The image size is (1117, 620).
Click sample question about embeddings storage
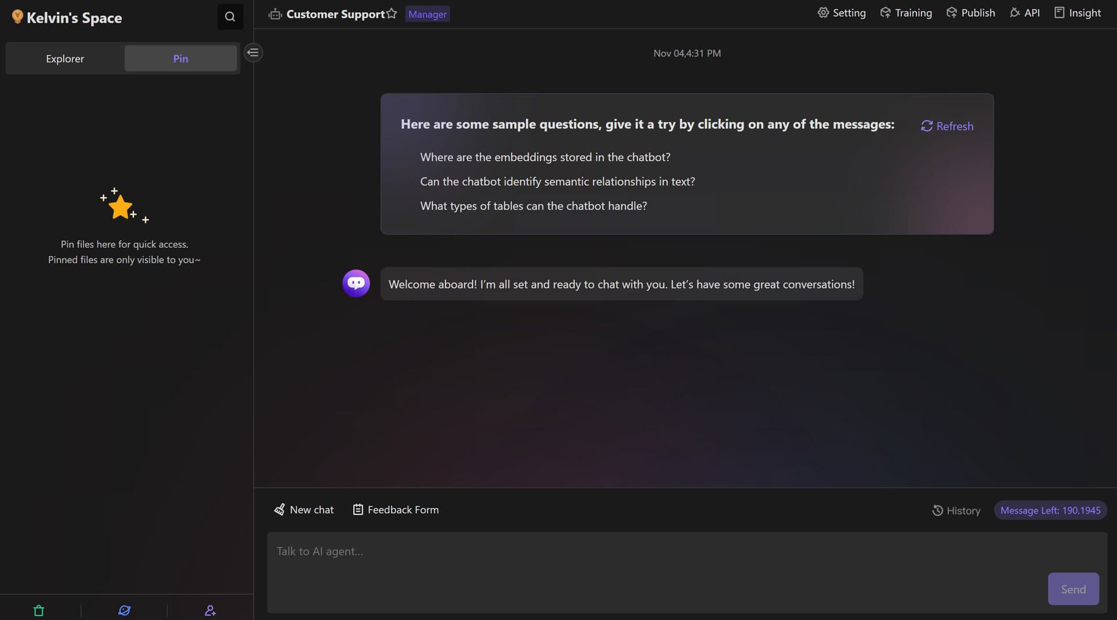[x=545, y=157]
